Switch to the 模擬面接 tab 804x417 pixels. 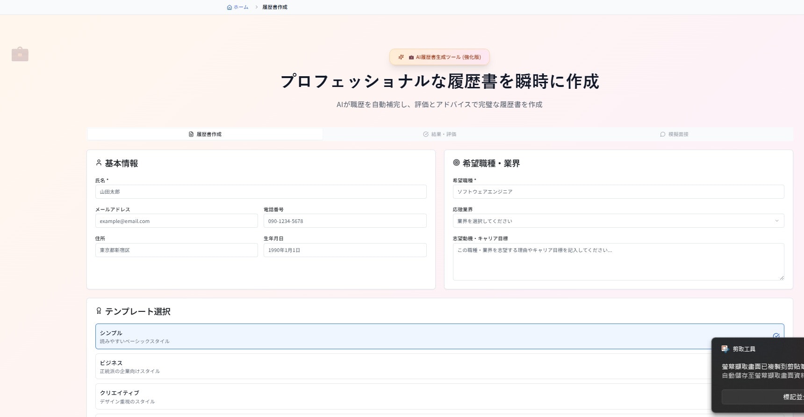tap(674, 134)
